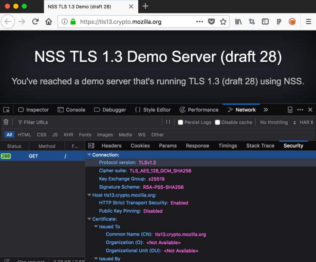Click the green padlock icon
316x262 pixels.
tap(73, 21)
